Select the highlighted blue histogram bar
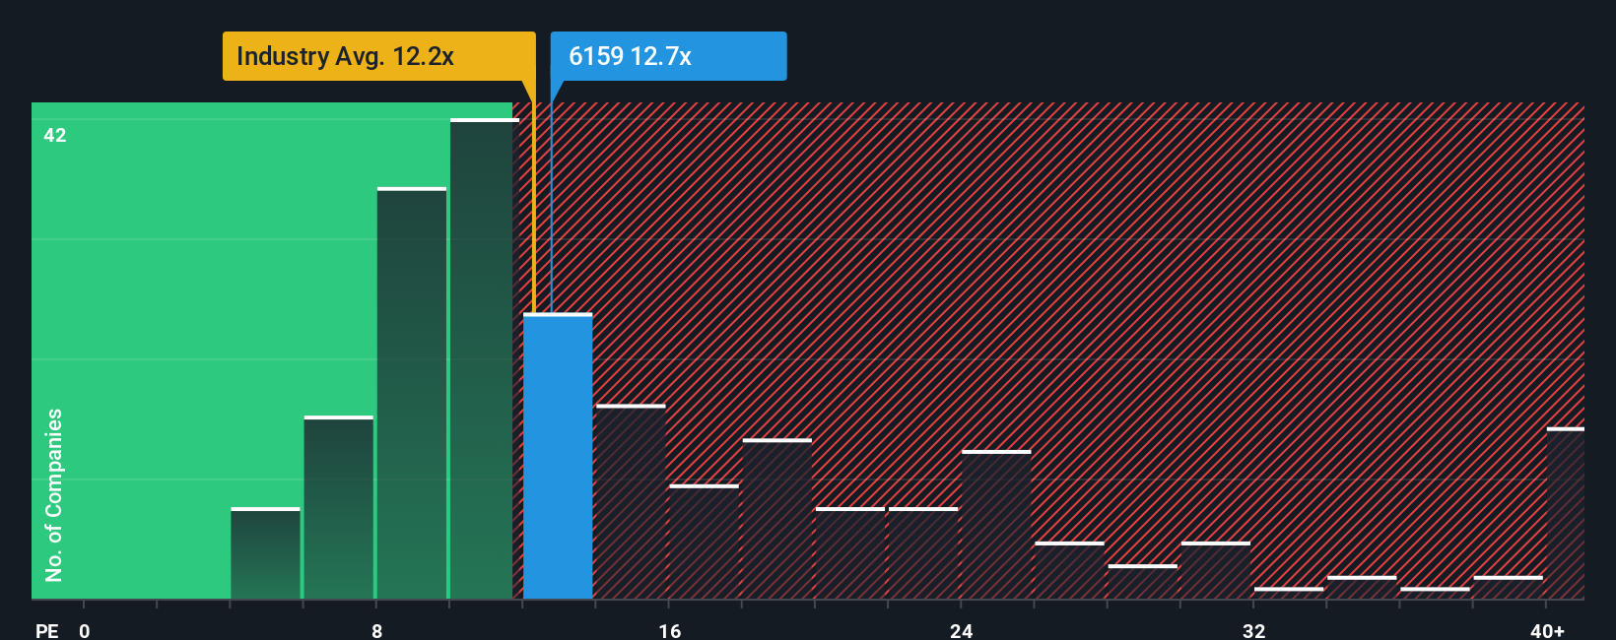The image size is (1616, 640). click(x=558, y=457)
